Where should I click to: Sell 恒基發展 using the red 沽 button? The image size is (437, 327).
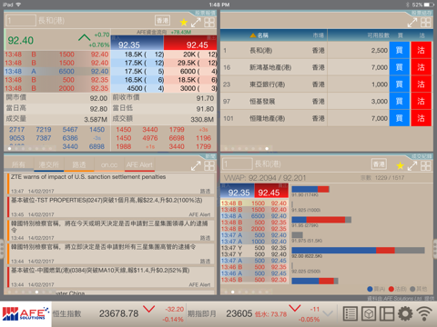click(x=421, y=101)
